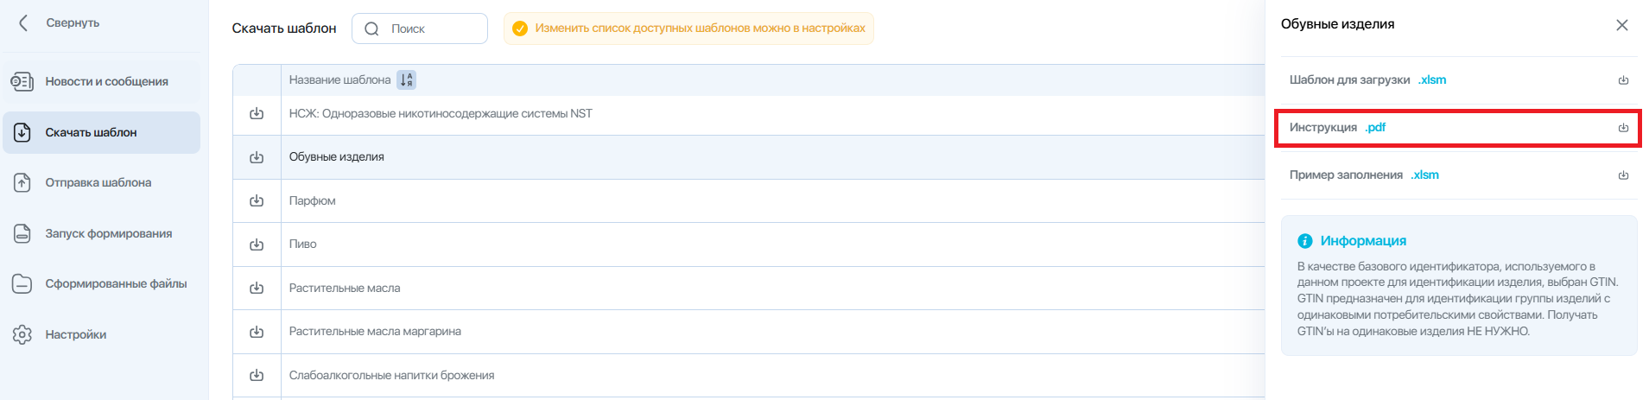Open Новости и сообщения section

(x=101, y=81)
